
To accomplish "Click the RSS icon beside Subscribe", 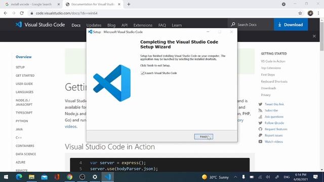I will pyautogui.click(x=260, y=110).
